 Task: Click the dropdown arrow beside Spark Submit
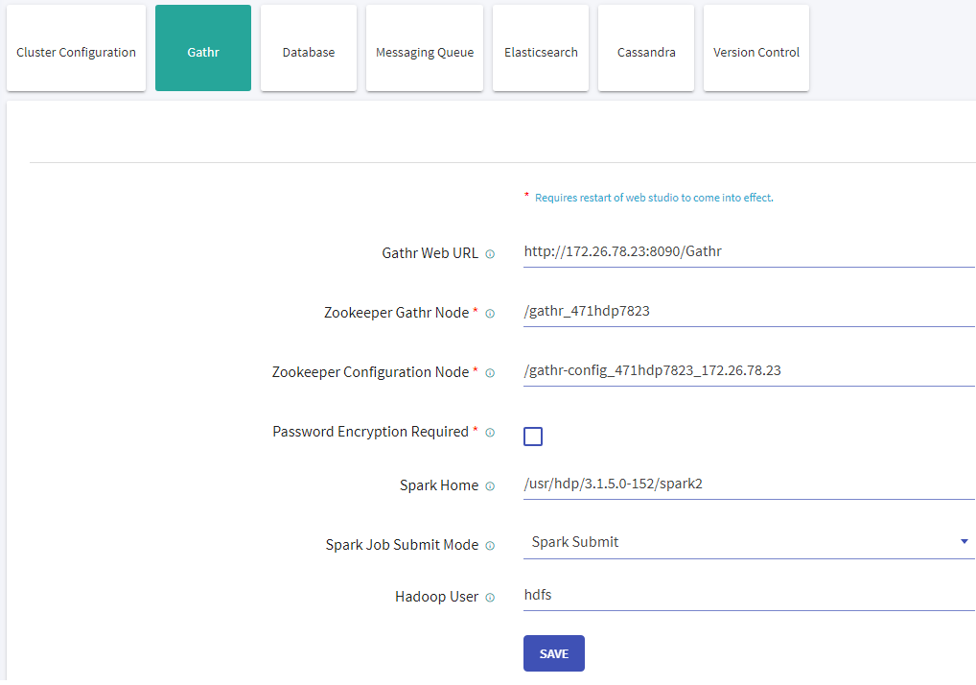964,542
